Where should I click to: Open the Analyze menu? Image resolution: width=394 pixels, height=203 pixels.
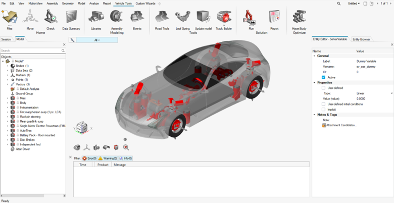[94, 3]
